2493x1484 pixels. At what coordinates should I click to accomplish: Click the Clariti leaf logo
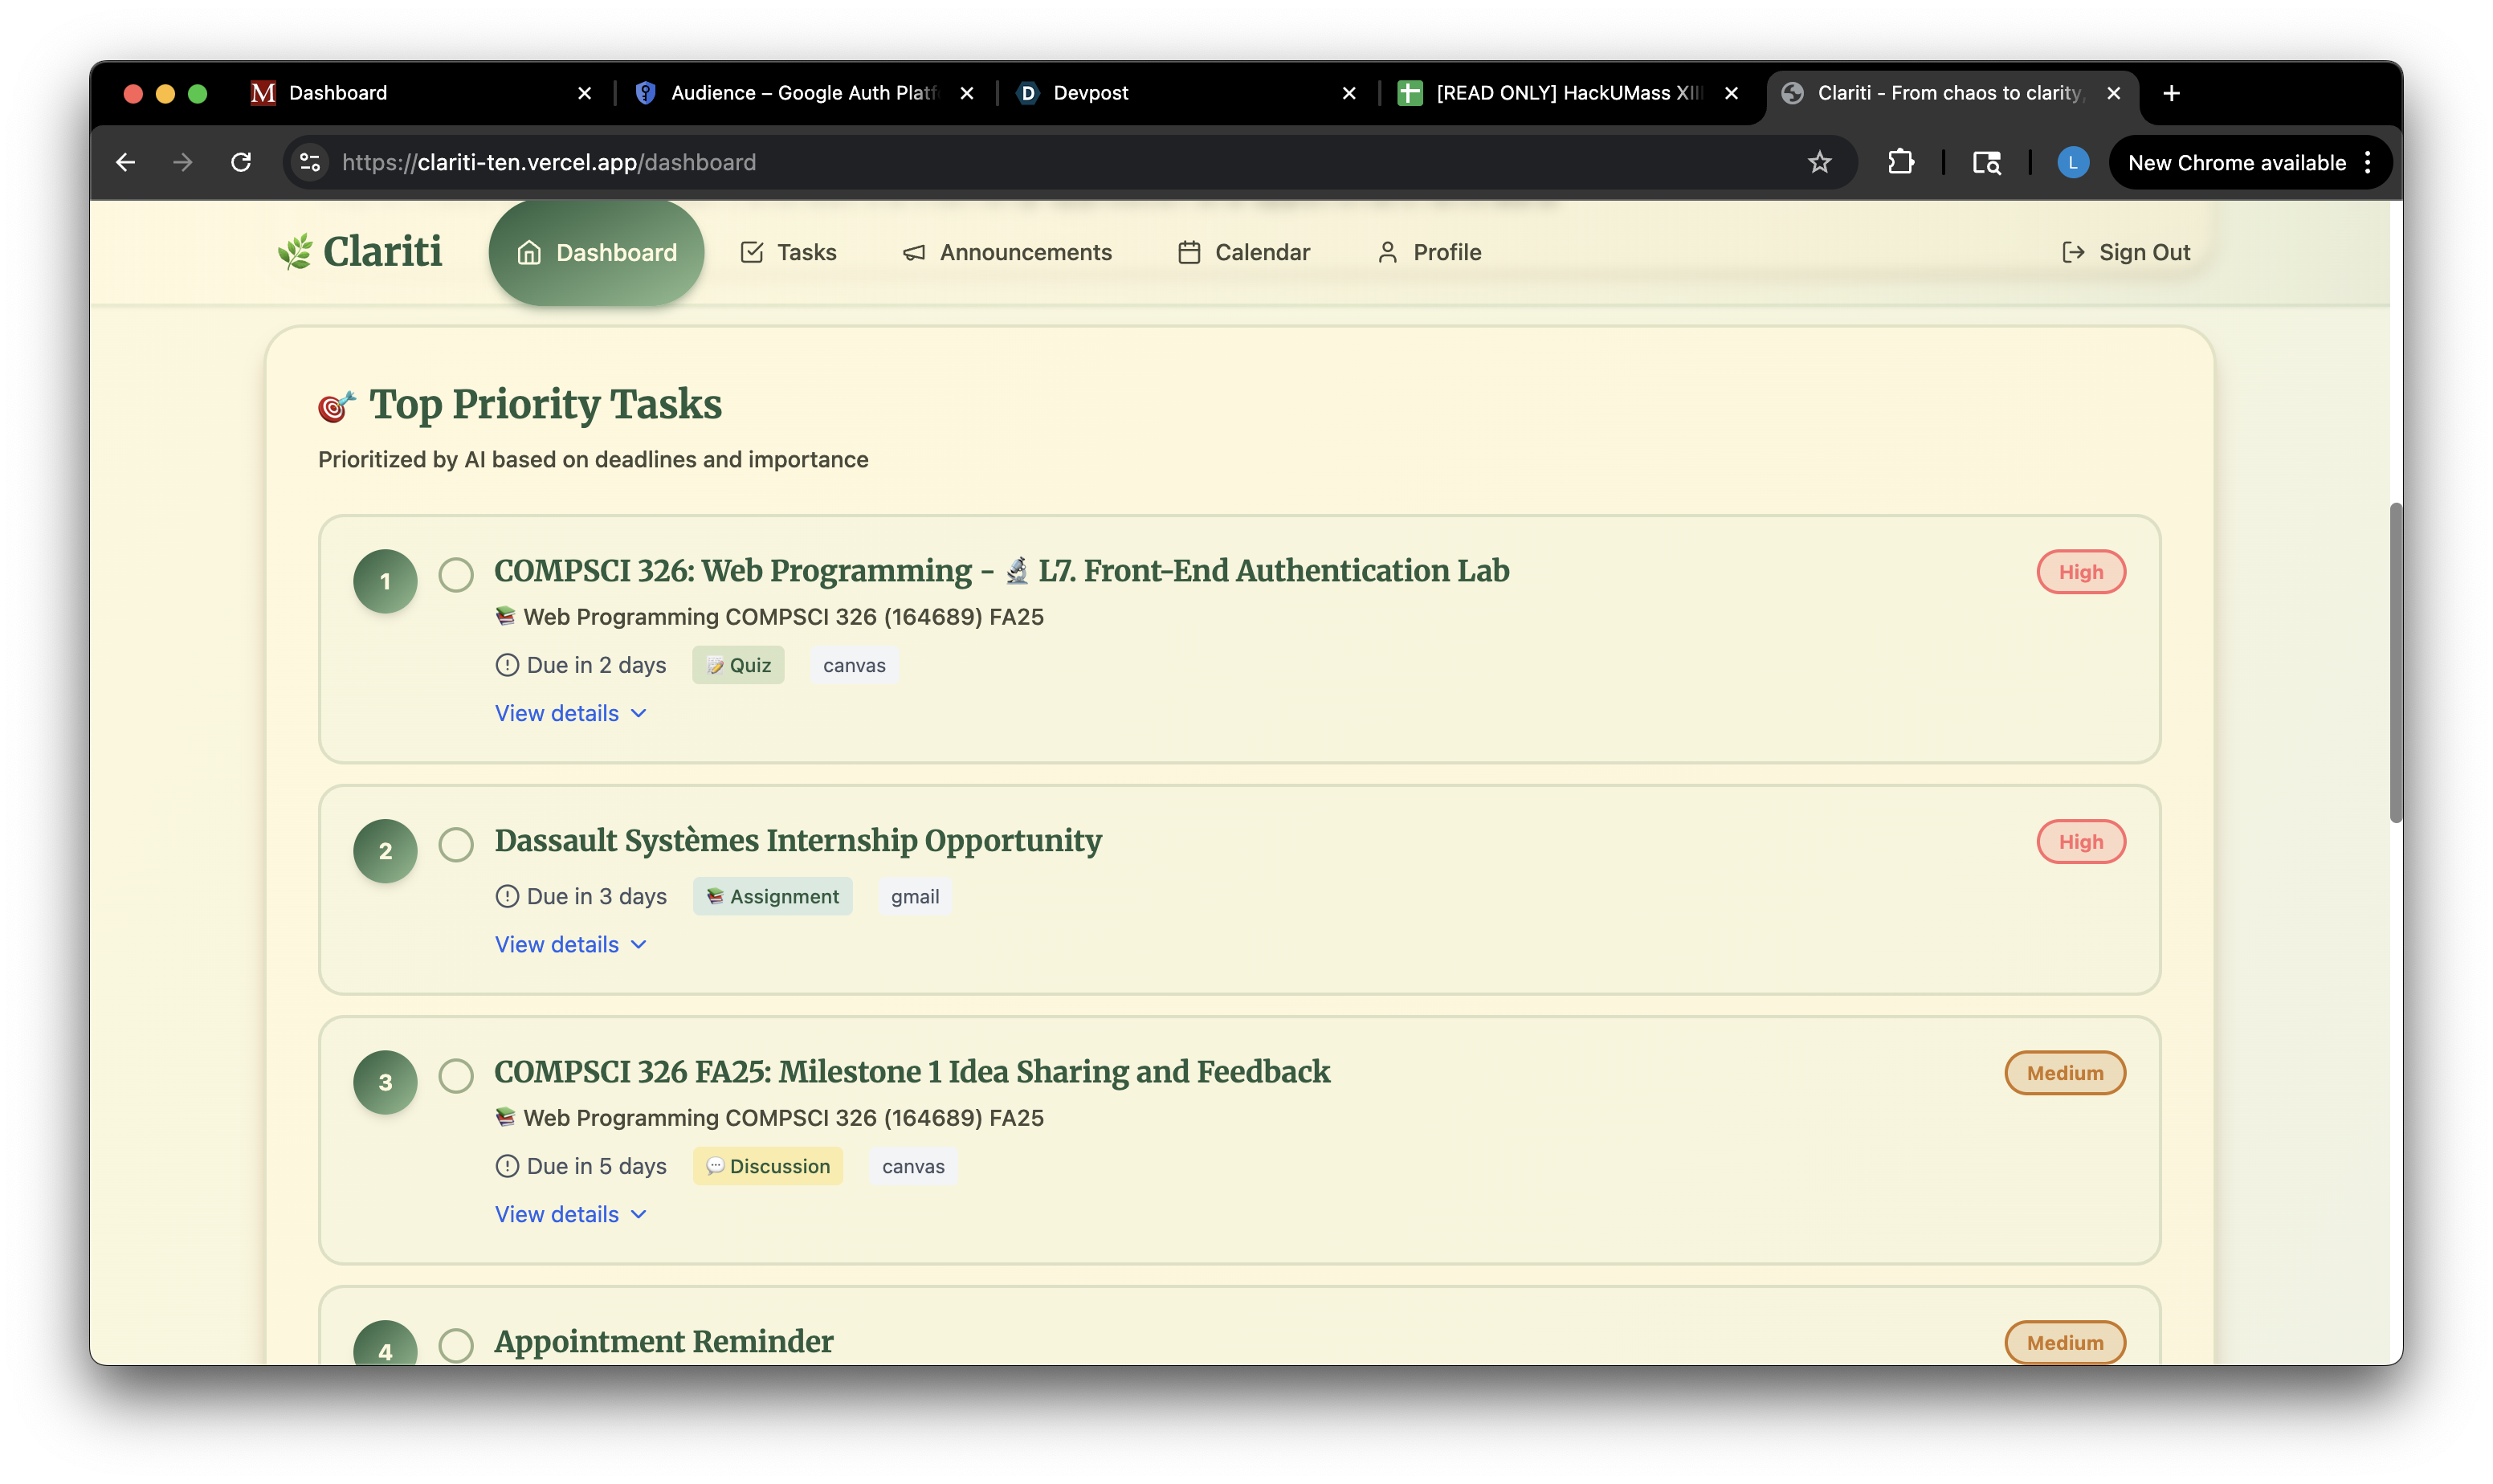point(295,252)
